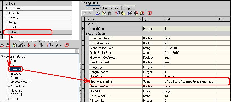The height and width of the screenshot is (102, 231).
Task: Refresh the tree with red refresh icon
Action: coord(67,45)
